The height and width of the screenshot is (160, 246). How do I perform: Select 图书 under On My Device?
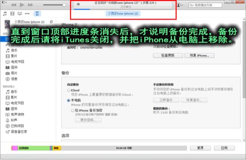pyautogui.click(x=12, y=109)
